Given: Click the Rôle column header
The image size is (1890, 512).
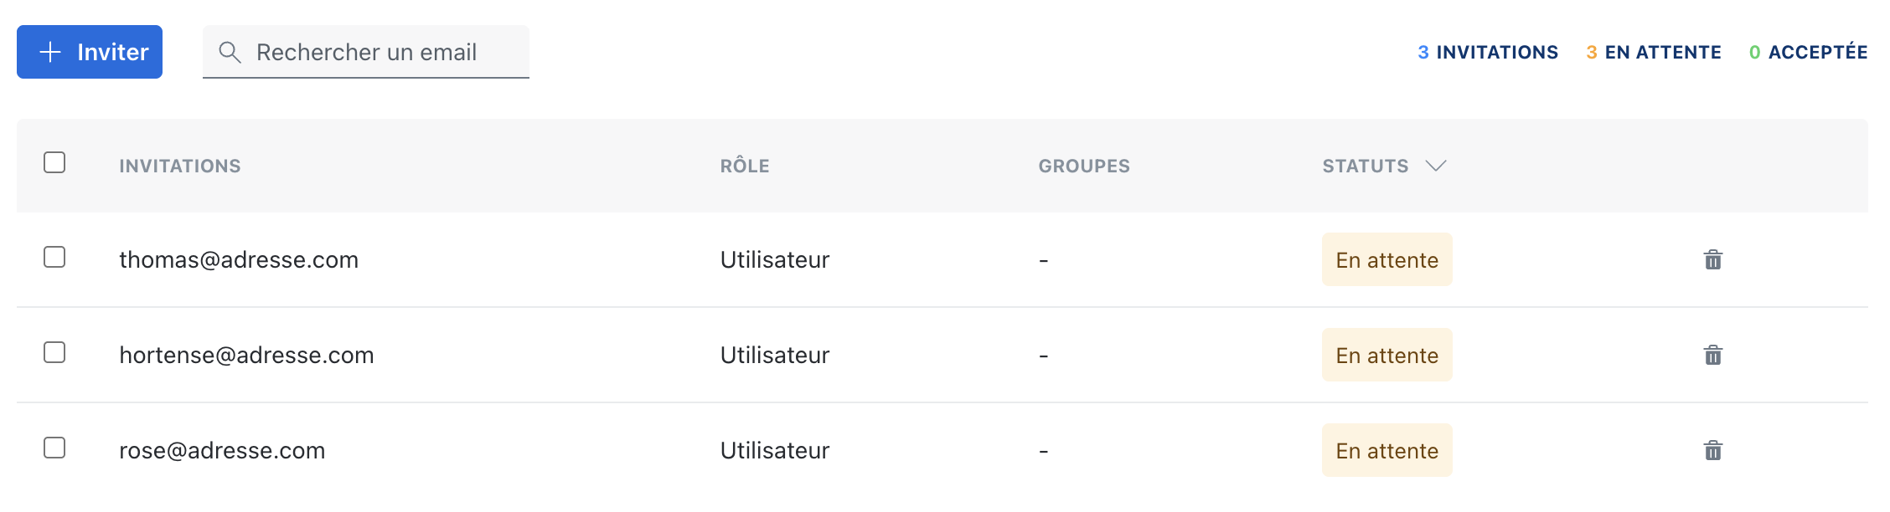Looking at the screenshot, I should 745,166.
